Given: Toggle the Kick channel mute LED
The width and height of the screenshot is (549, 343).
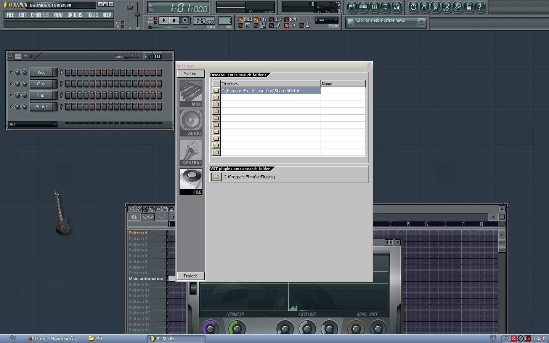Looking at the screenshot, I should point(11,72).
